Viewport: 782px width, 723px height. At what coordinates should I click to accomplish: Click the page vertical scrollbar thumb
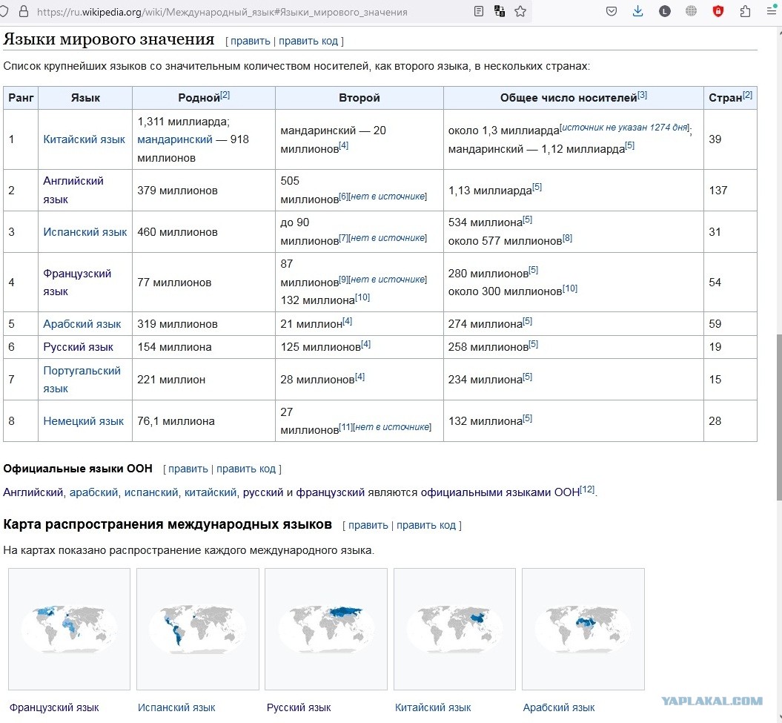pyautogui.click(x=778, y=417)
